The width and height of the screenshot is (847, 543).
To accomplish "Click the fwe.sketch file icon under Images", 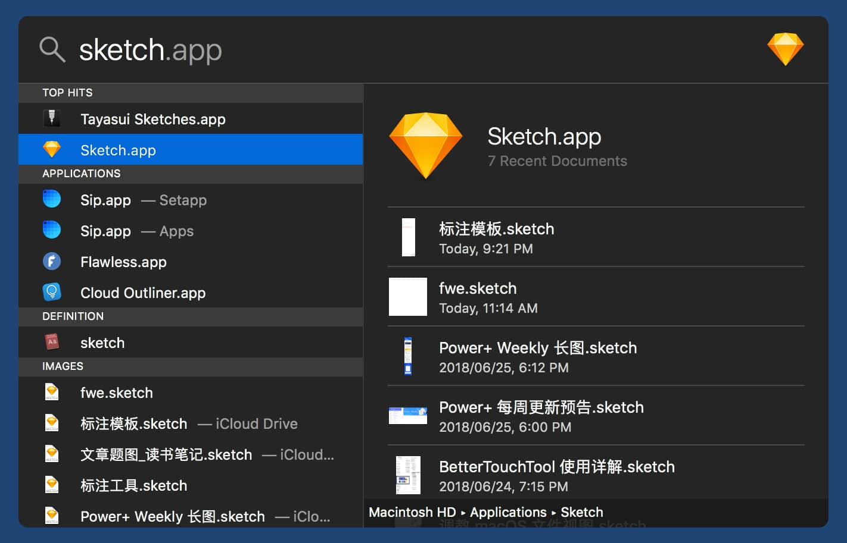I will click(52, 392).
